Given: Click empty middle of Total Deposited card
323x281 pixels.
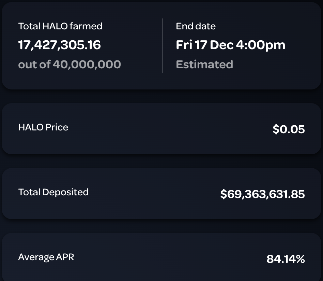Looking at the screenshot, I should (x=153, y=194).
